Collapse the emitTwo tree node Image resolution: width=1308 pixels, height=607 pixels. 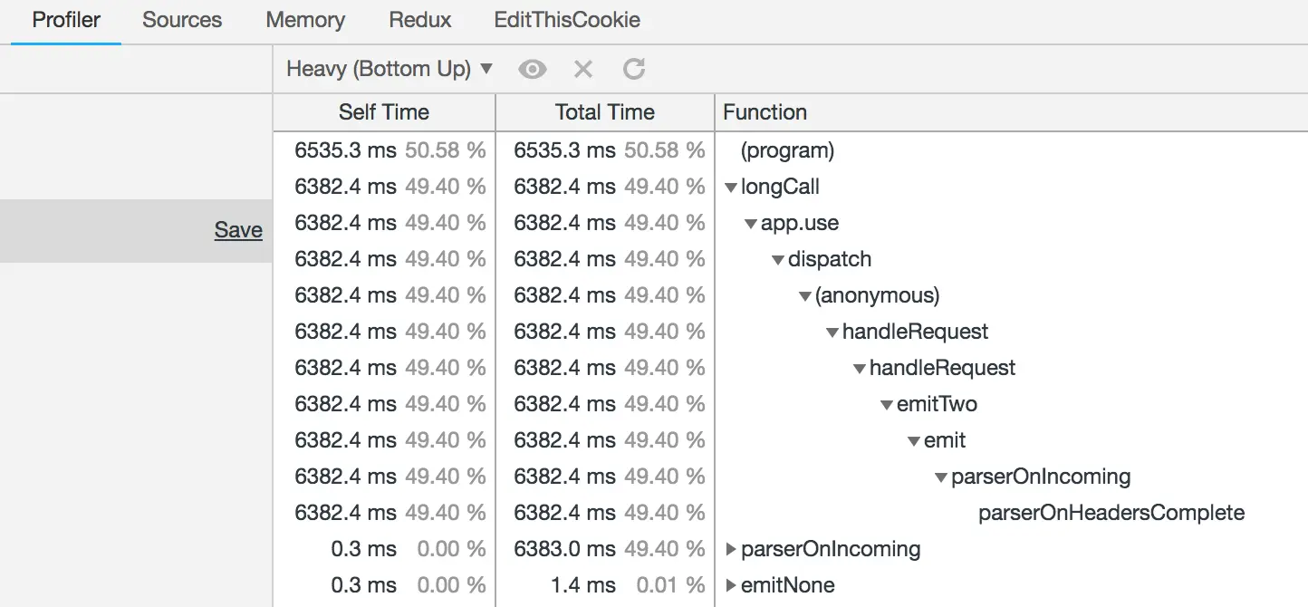(x=887, y=405)
